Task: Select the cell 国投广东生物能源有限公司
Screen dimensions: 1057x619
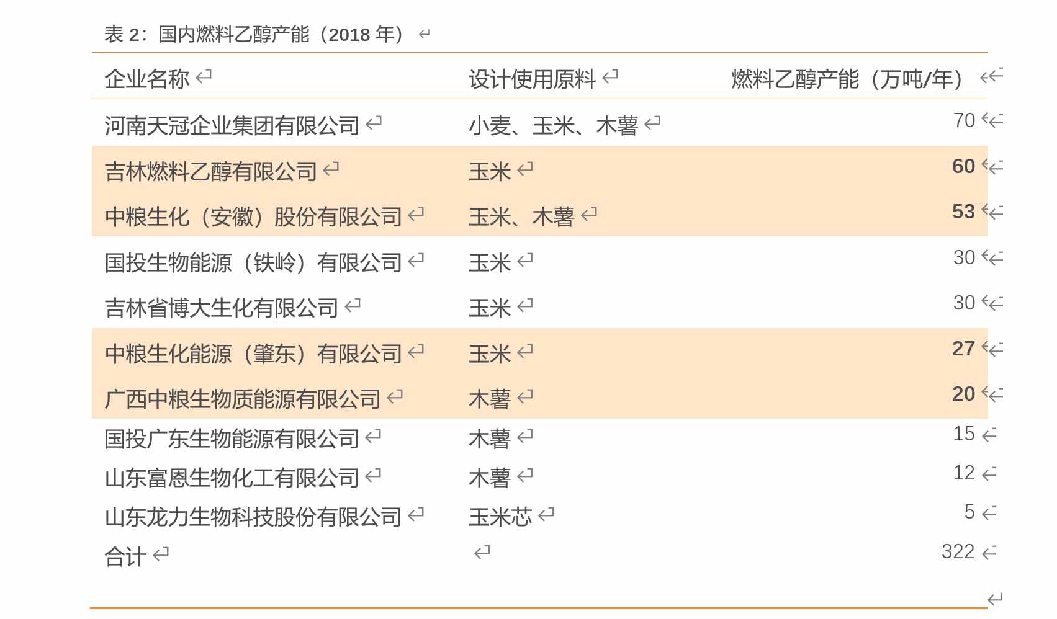Action: click(x=232, y=439)
